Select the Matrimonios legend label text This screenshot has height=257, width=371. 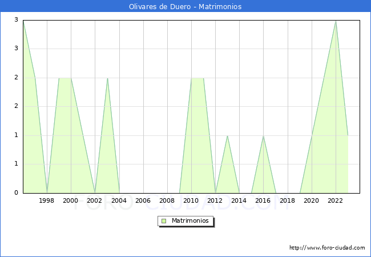pyautogui.click(x=189, y=220)
